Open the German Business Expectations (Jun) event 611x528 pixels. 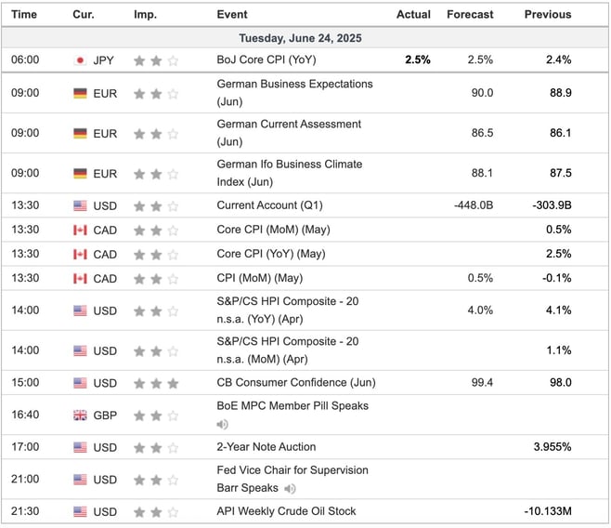[294, 93]
